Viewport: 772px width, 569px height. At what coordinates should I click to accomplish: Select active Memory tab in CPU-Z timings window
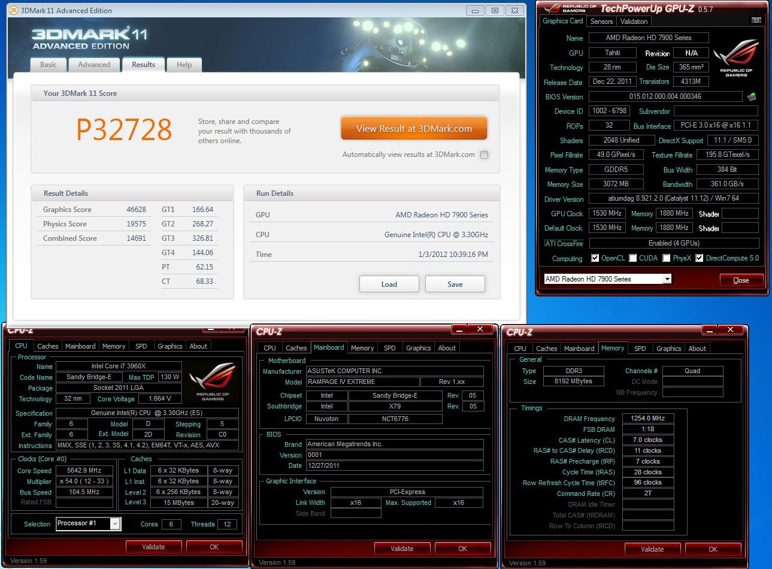coord(613,348)
